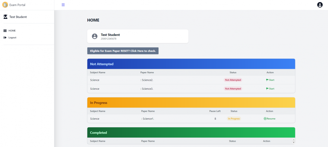Click the ': Science2.' paper name

(146, 80)
